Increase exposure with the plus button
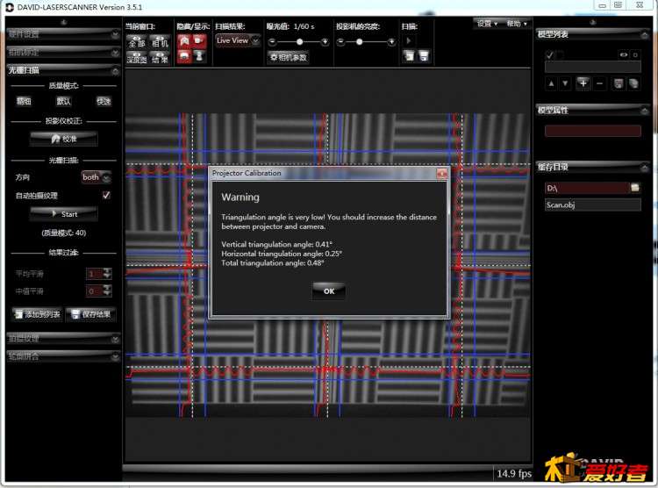 pyautogui.click(x=325, y=41)
